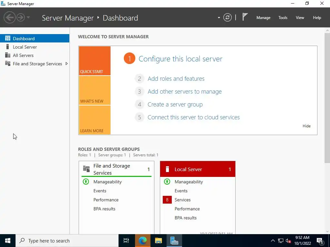This screenshot has width=330, height=247.
Task: Select the WHAT'S NEW tile
Action: 94,90
